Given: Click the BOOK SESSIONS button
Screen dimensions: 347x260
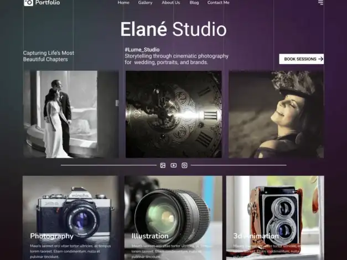Looking at the screenshot, I should [x=302, y=59].
